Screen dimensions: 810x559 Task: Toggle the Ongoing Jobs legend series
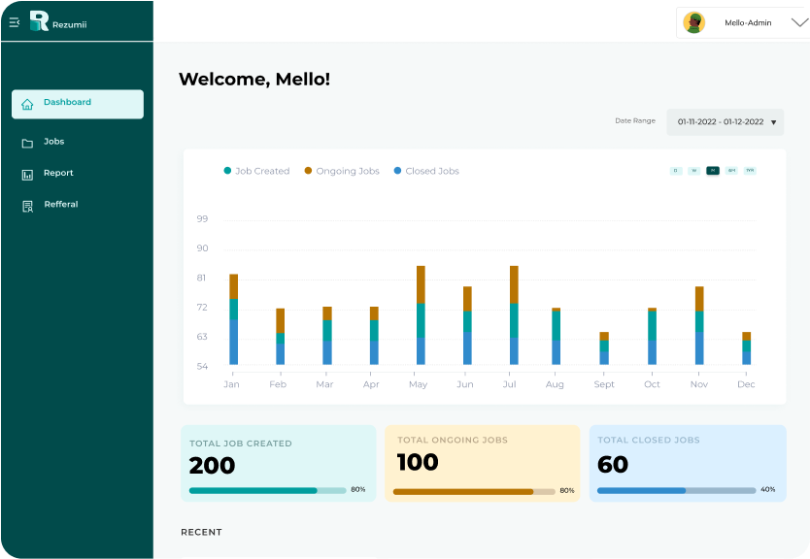(342, 171)
